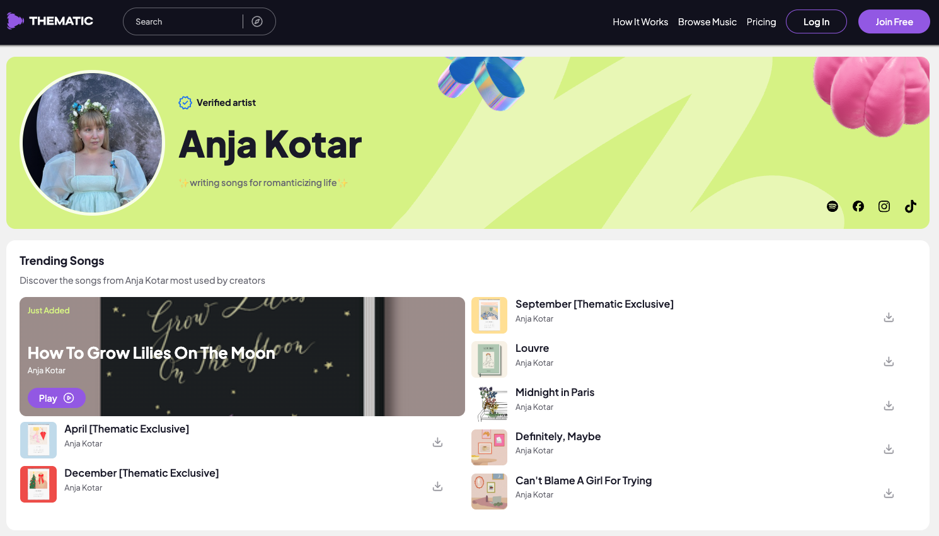Play How To Grow Lilies On The Moon

56,398
